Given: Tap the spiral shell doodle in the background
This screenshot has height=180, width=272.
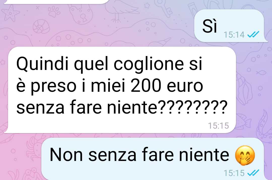Looking at the screenshot, I should pyautogui.click(x=41, y=26).
